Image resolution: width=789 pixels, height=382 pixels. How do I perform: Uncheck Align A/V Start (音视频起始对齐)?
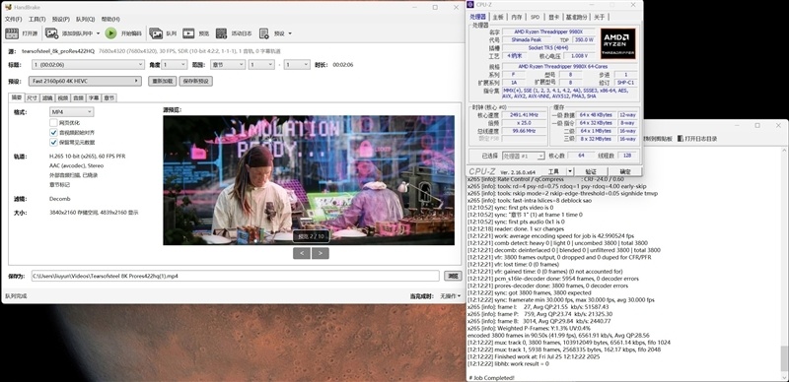(53, 132)
